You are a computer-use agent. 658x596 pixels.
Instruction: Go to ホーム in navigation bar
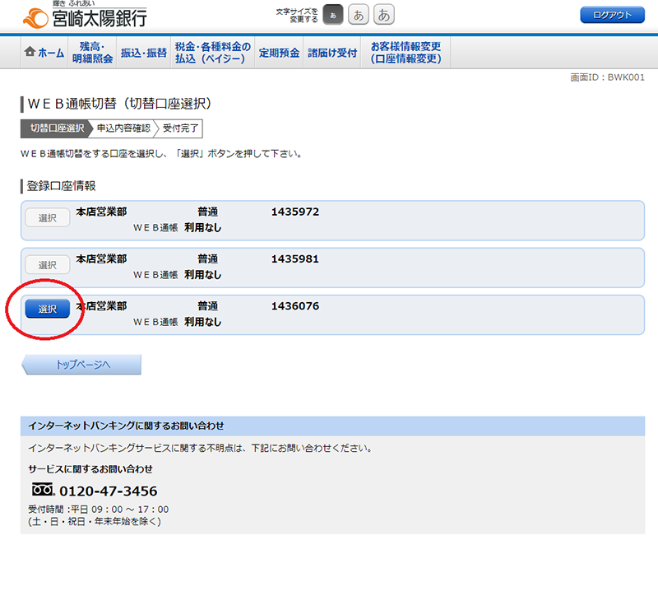44,53
